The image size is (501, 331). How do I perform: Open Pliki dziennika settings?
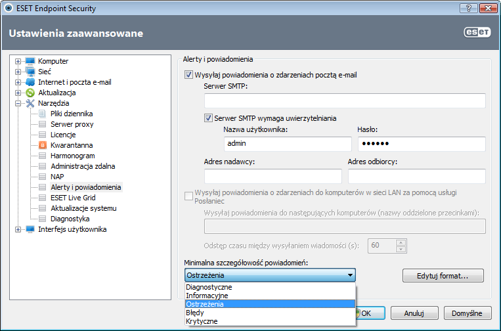tap(72, 114)
